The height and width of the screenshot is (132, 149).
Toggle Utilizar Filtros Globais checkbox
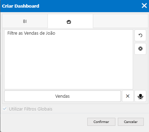coord(5,109)
